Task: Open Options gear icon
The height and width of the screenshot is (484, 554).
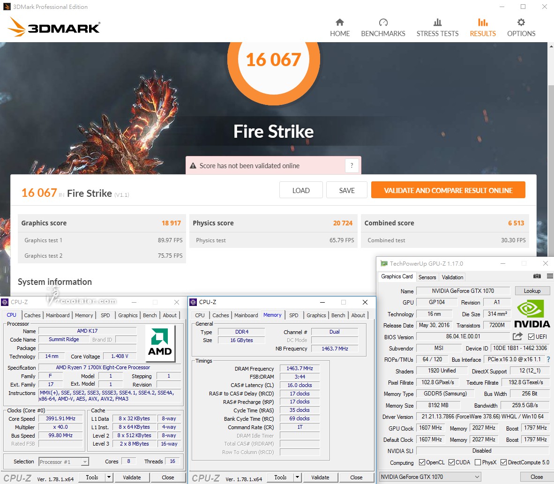Action: [x=521, y=22]
